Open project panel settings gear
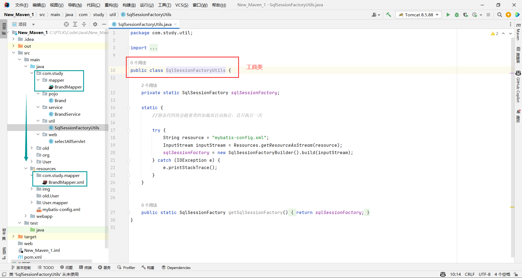 pyautogui.click(x=95, y=24)
